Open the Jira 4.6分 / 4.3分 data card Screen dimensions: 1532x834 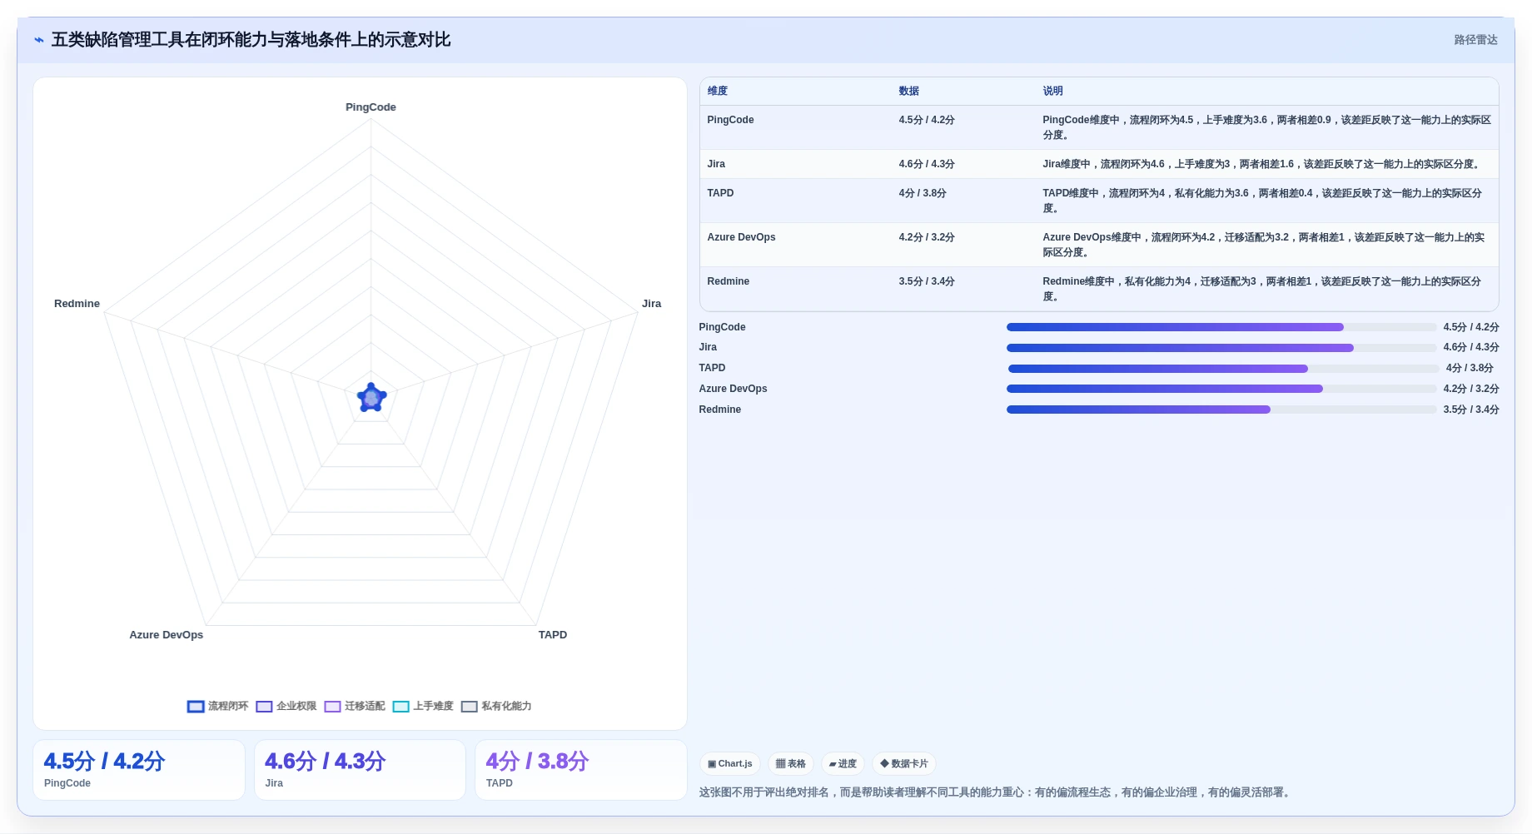(x=360, y=770)
